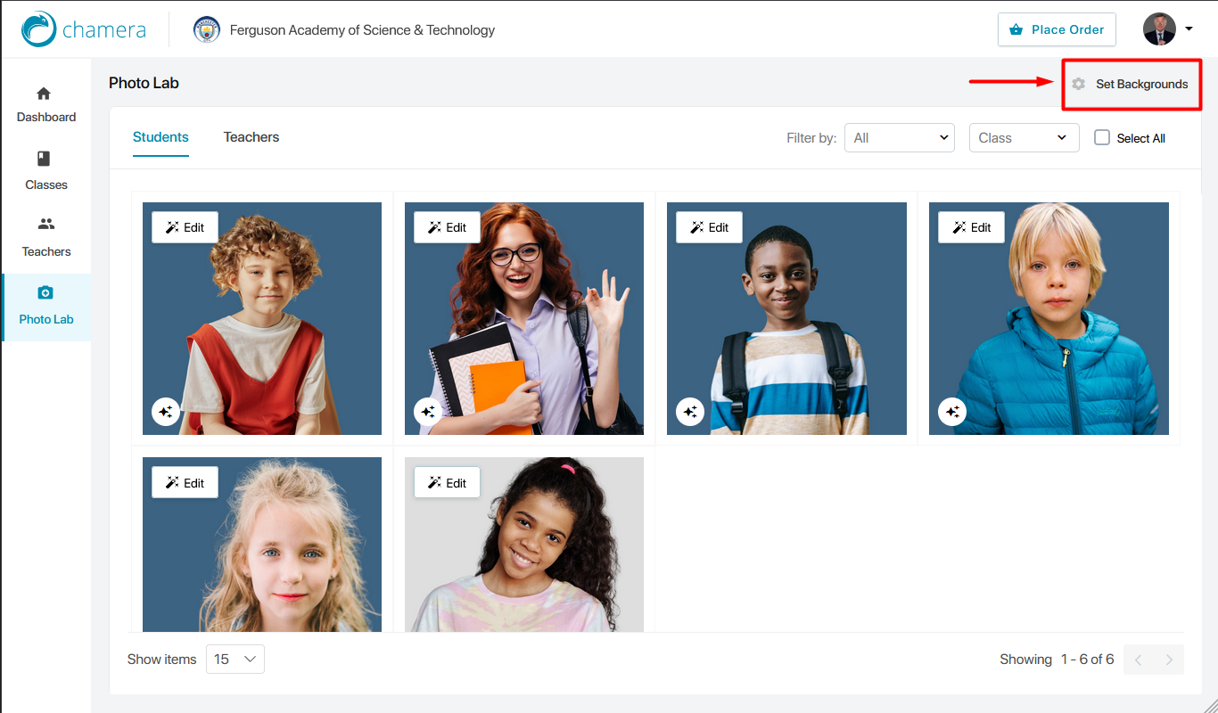Click the Set Backgrounds gear icon
Image resolution: width=1218 pixels, height=713 pixels.
[1079, 84]
